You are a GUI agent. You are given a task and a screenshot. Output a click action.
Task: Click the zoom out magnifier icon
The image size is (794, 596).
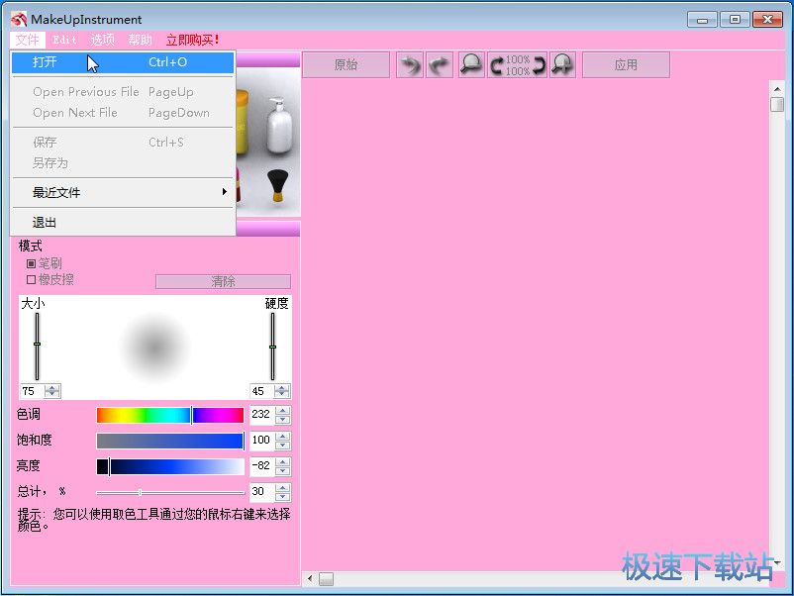(471, 65)
